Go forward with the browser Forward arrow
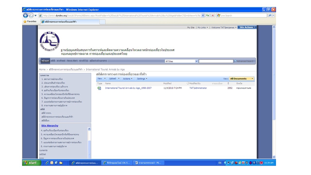This screenshot has width=311, height=175. tap(31, 15)
